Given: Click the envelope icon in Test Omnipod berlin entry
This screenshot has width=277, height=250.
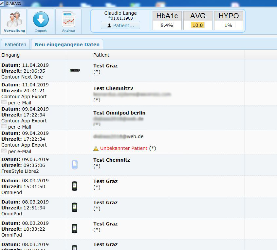Looking at the screenshot, I should point(4,126).
